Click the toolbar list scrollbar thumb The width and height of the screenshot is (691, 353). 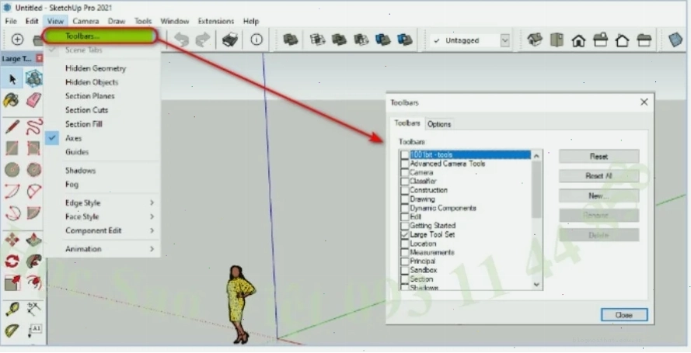point(536,190)
